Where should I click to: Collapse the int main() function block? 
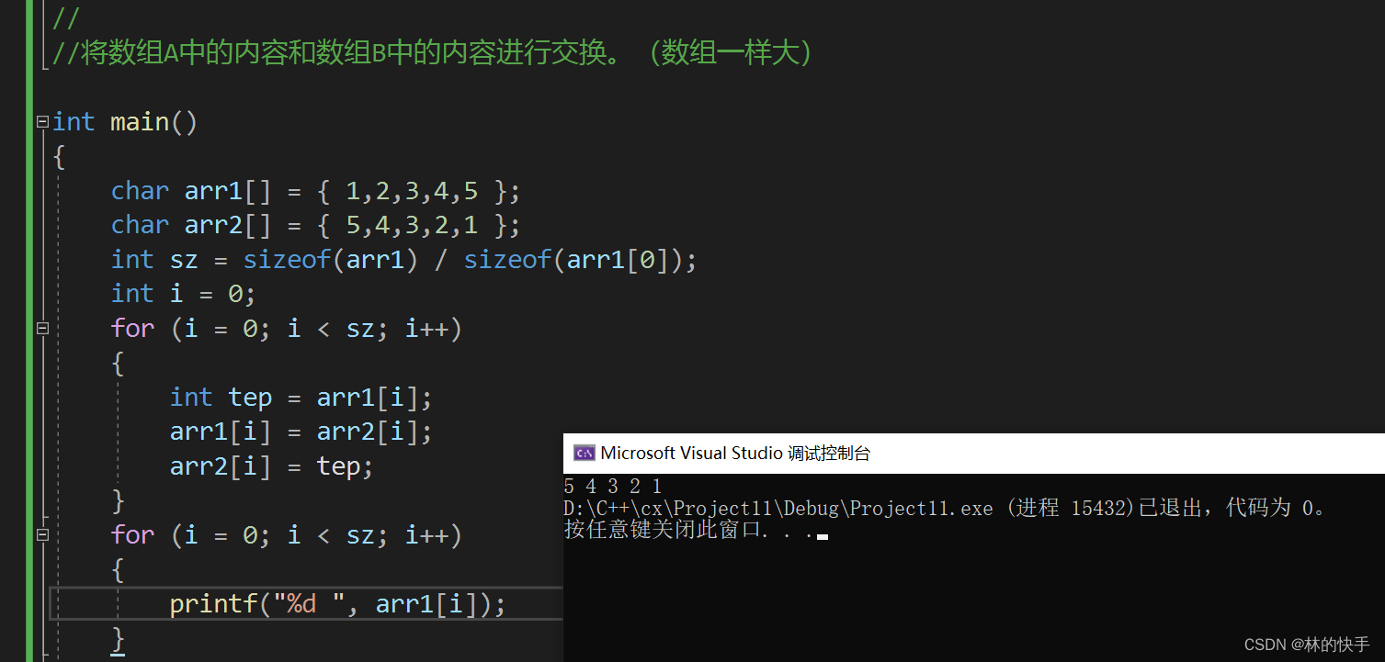pyautogui.click(x=41, y=122)
